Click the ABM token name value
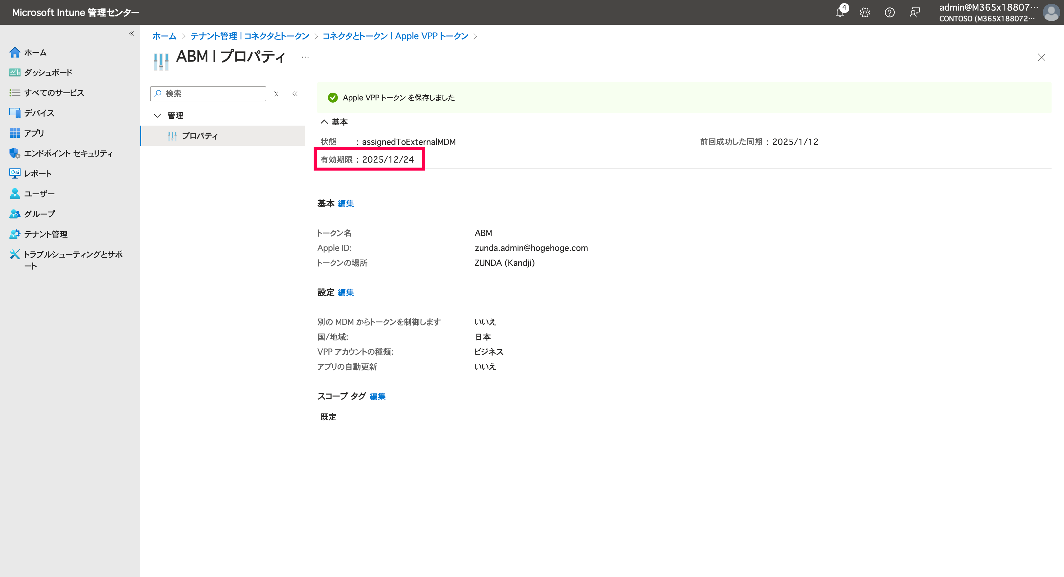The width and height of the screenshot is (1064, 577). coord(483,233)
